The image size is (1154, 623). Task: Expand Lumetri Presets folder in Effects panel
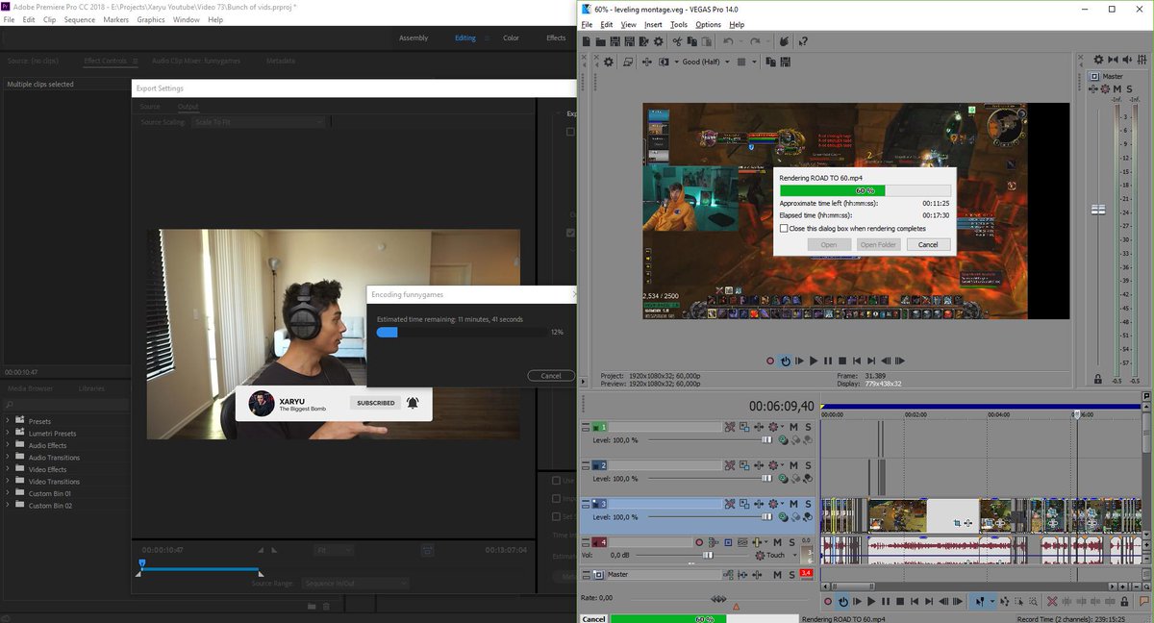(x=9, y=434)
